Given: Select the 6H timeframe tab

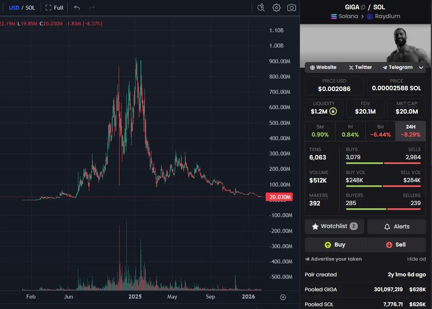Looking at the screenshot, I should pos(380,131).
